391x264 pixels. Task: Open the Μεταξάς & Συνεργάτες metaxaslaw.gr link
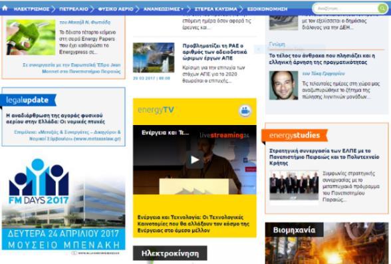[x=67, y=136]
